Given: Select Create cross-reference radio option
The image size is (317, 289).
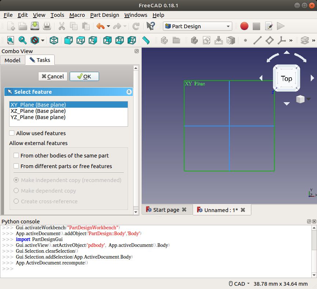Looking at the screenshot, I should pos(16,201).
